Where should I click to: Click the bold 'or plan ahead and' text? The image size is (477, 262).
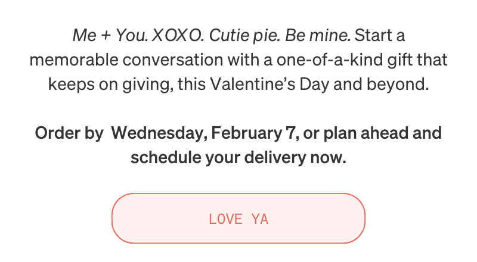coord(372,133)
